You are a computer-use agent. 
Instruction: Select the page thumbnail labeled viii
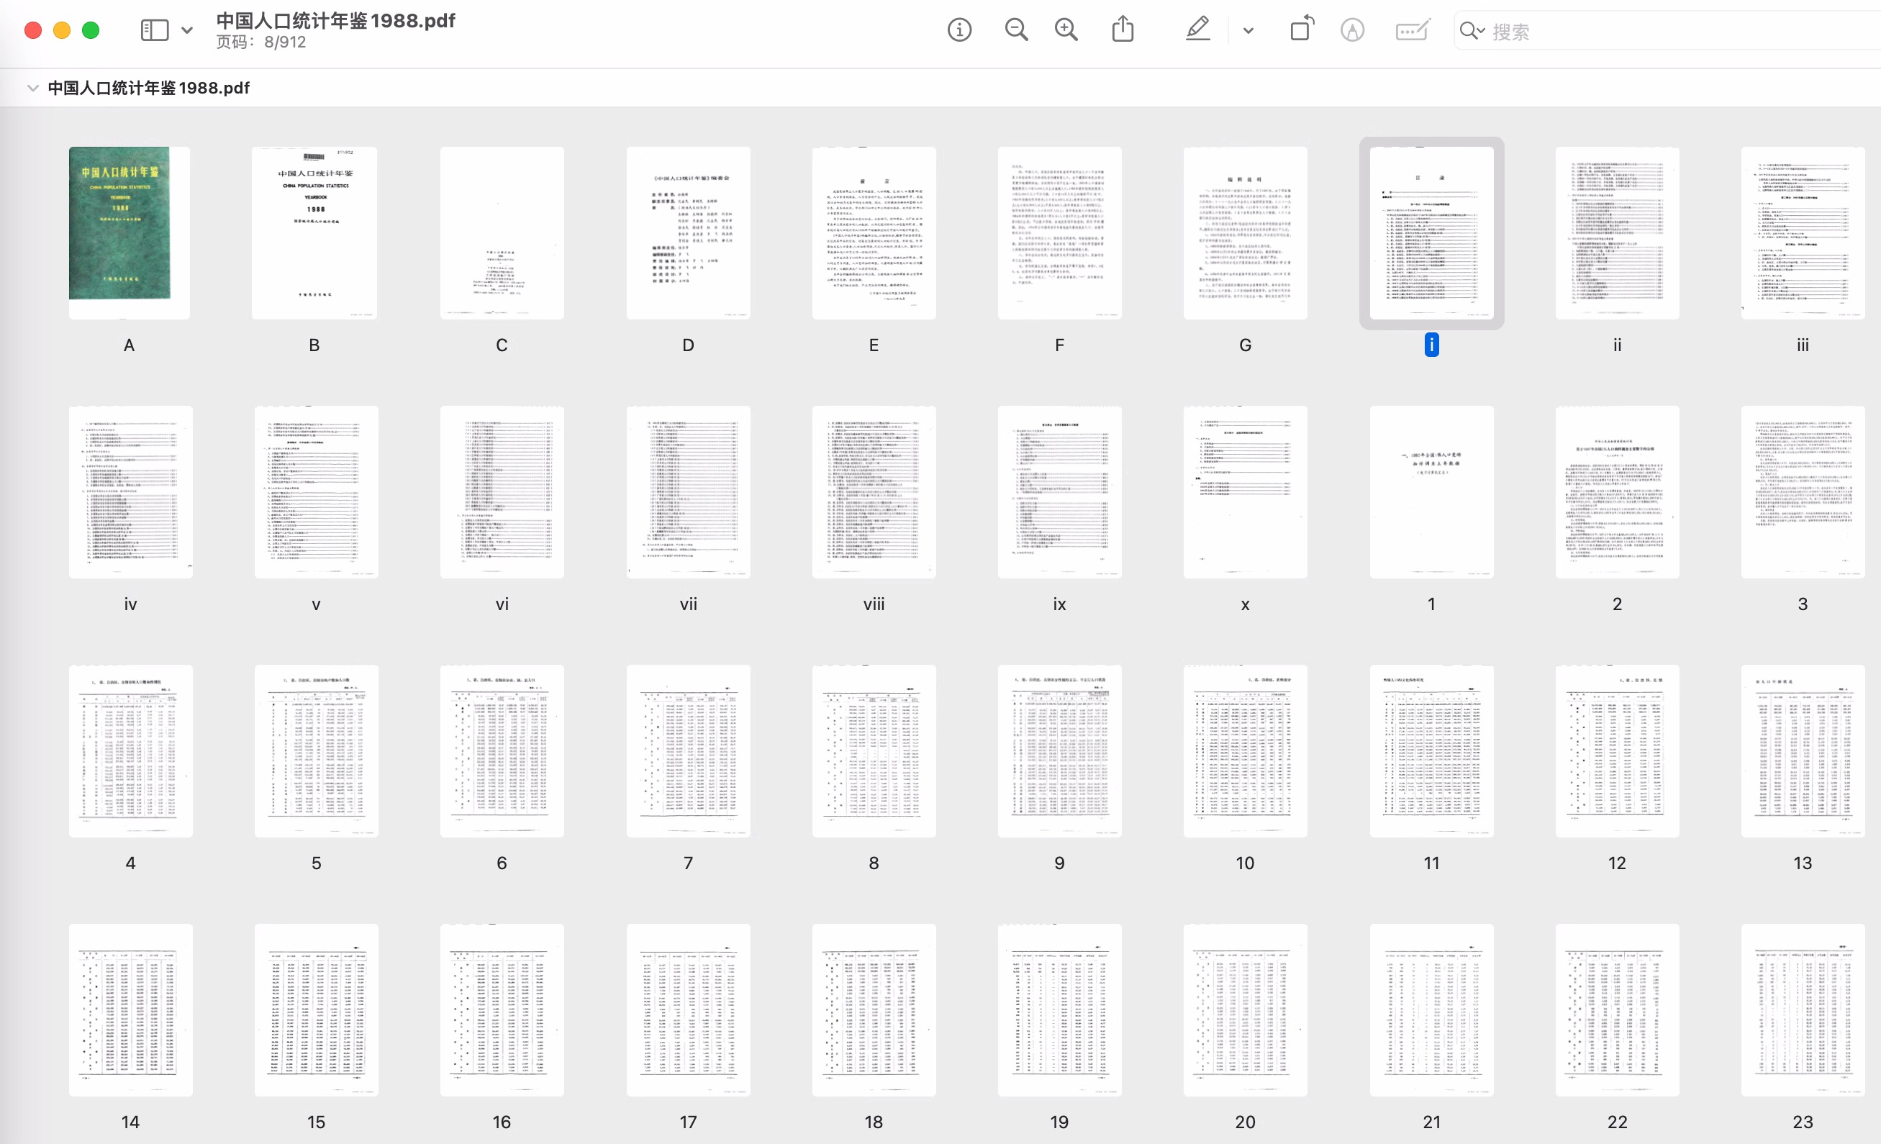pyautogui.click(x=874, y=492)
